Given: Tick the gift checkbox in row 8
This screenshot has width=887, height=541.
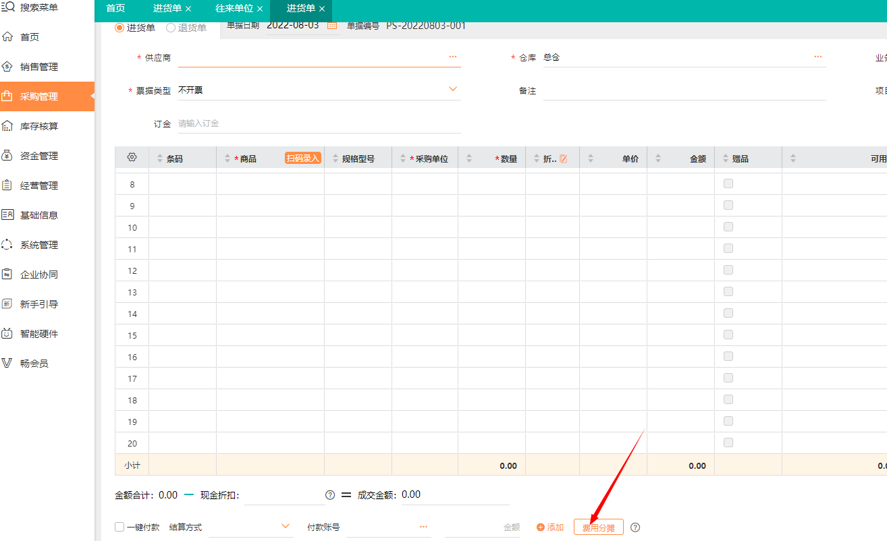Looking at the screenshot, I should tap(728, 183).
